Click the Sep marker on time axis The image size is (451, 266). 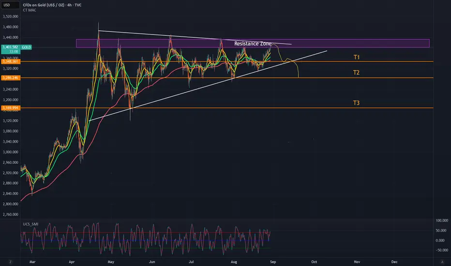(x=273, y=262)
